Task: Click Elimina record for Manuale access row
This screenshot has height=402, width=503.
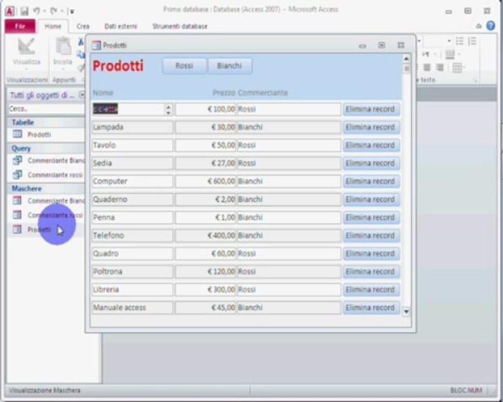Action: (371, 308)
